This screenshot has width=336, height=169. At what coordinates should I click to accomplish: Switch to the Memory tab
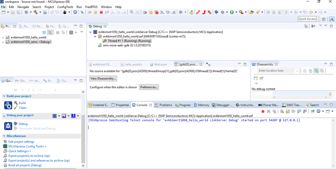point(201,105)
